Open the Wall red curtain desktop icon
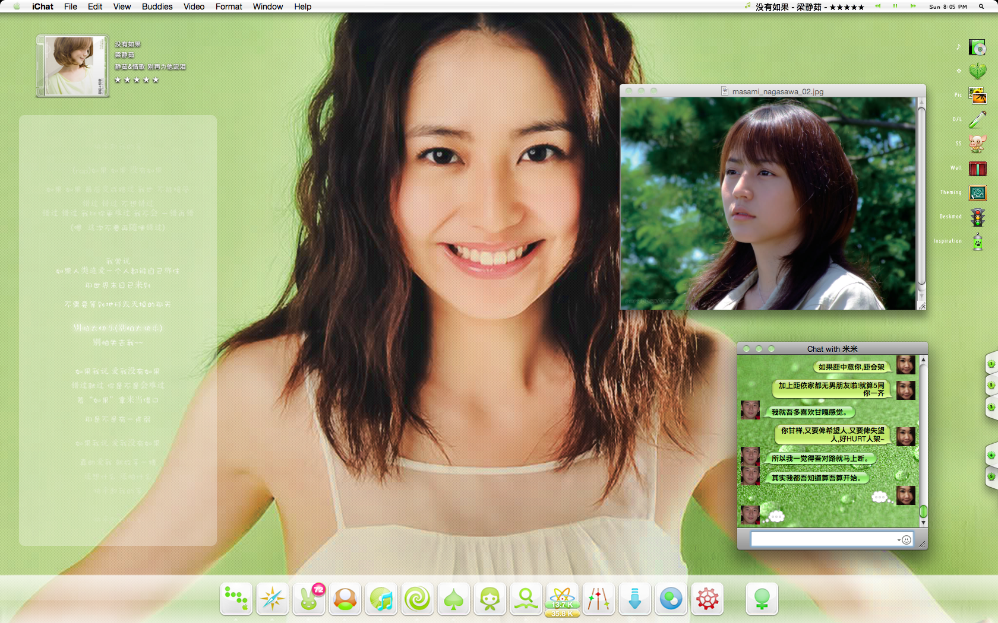This screenshot has height=623, width=998. point(977,169)
